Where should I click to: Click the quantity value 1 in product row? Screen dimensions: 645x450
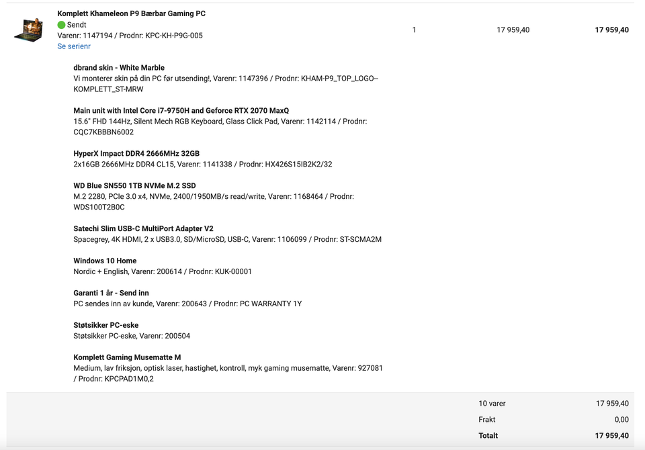pyautogui.click(x=415, y=30)
